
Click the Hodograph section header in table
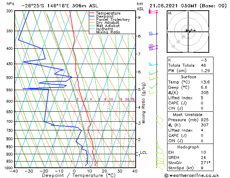(x=188, y=147)
